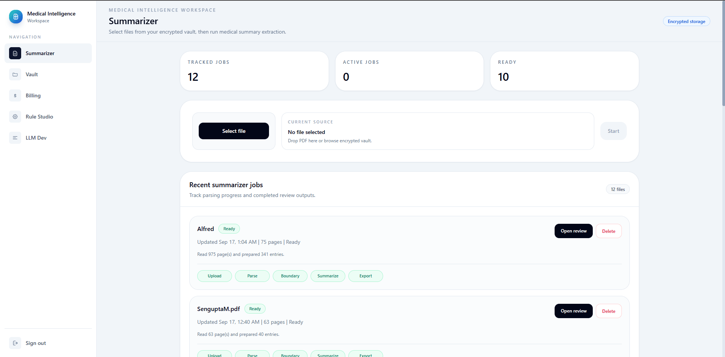Navigate to Rule Studio
This screenshot has width=725, height=357.
point(48,117)
